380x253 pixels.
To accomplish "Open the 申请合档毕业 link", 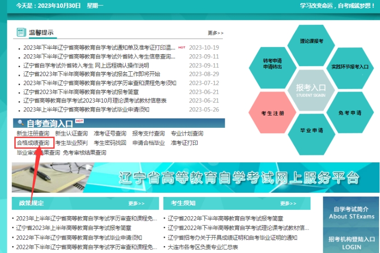I will tap(149, 143).
